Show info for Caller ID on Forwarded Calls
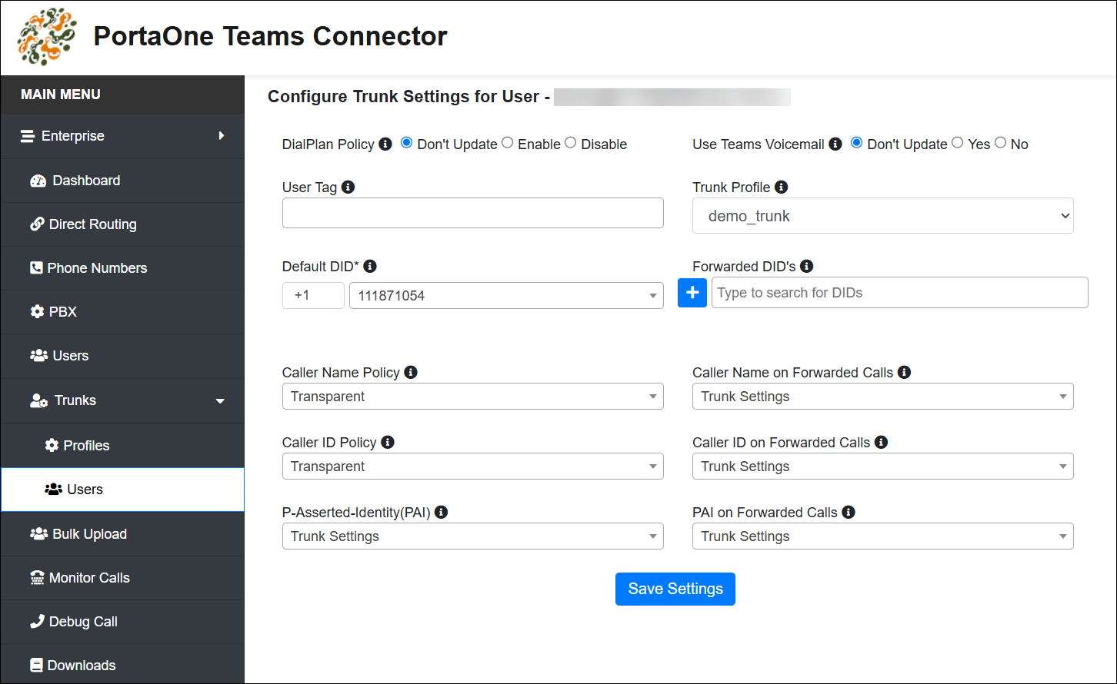 point(882,442)
